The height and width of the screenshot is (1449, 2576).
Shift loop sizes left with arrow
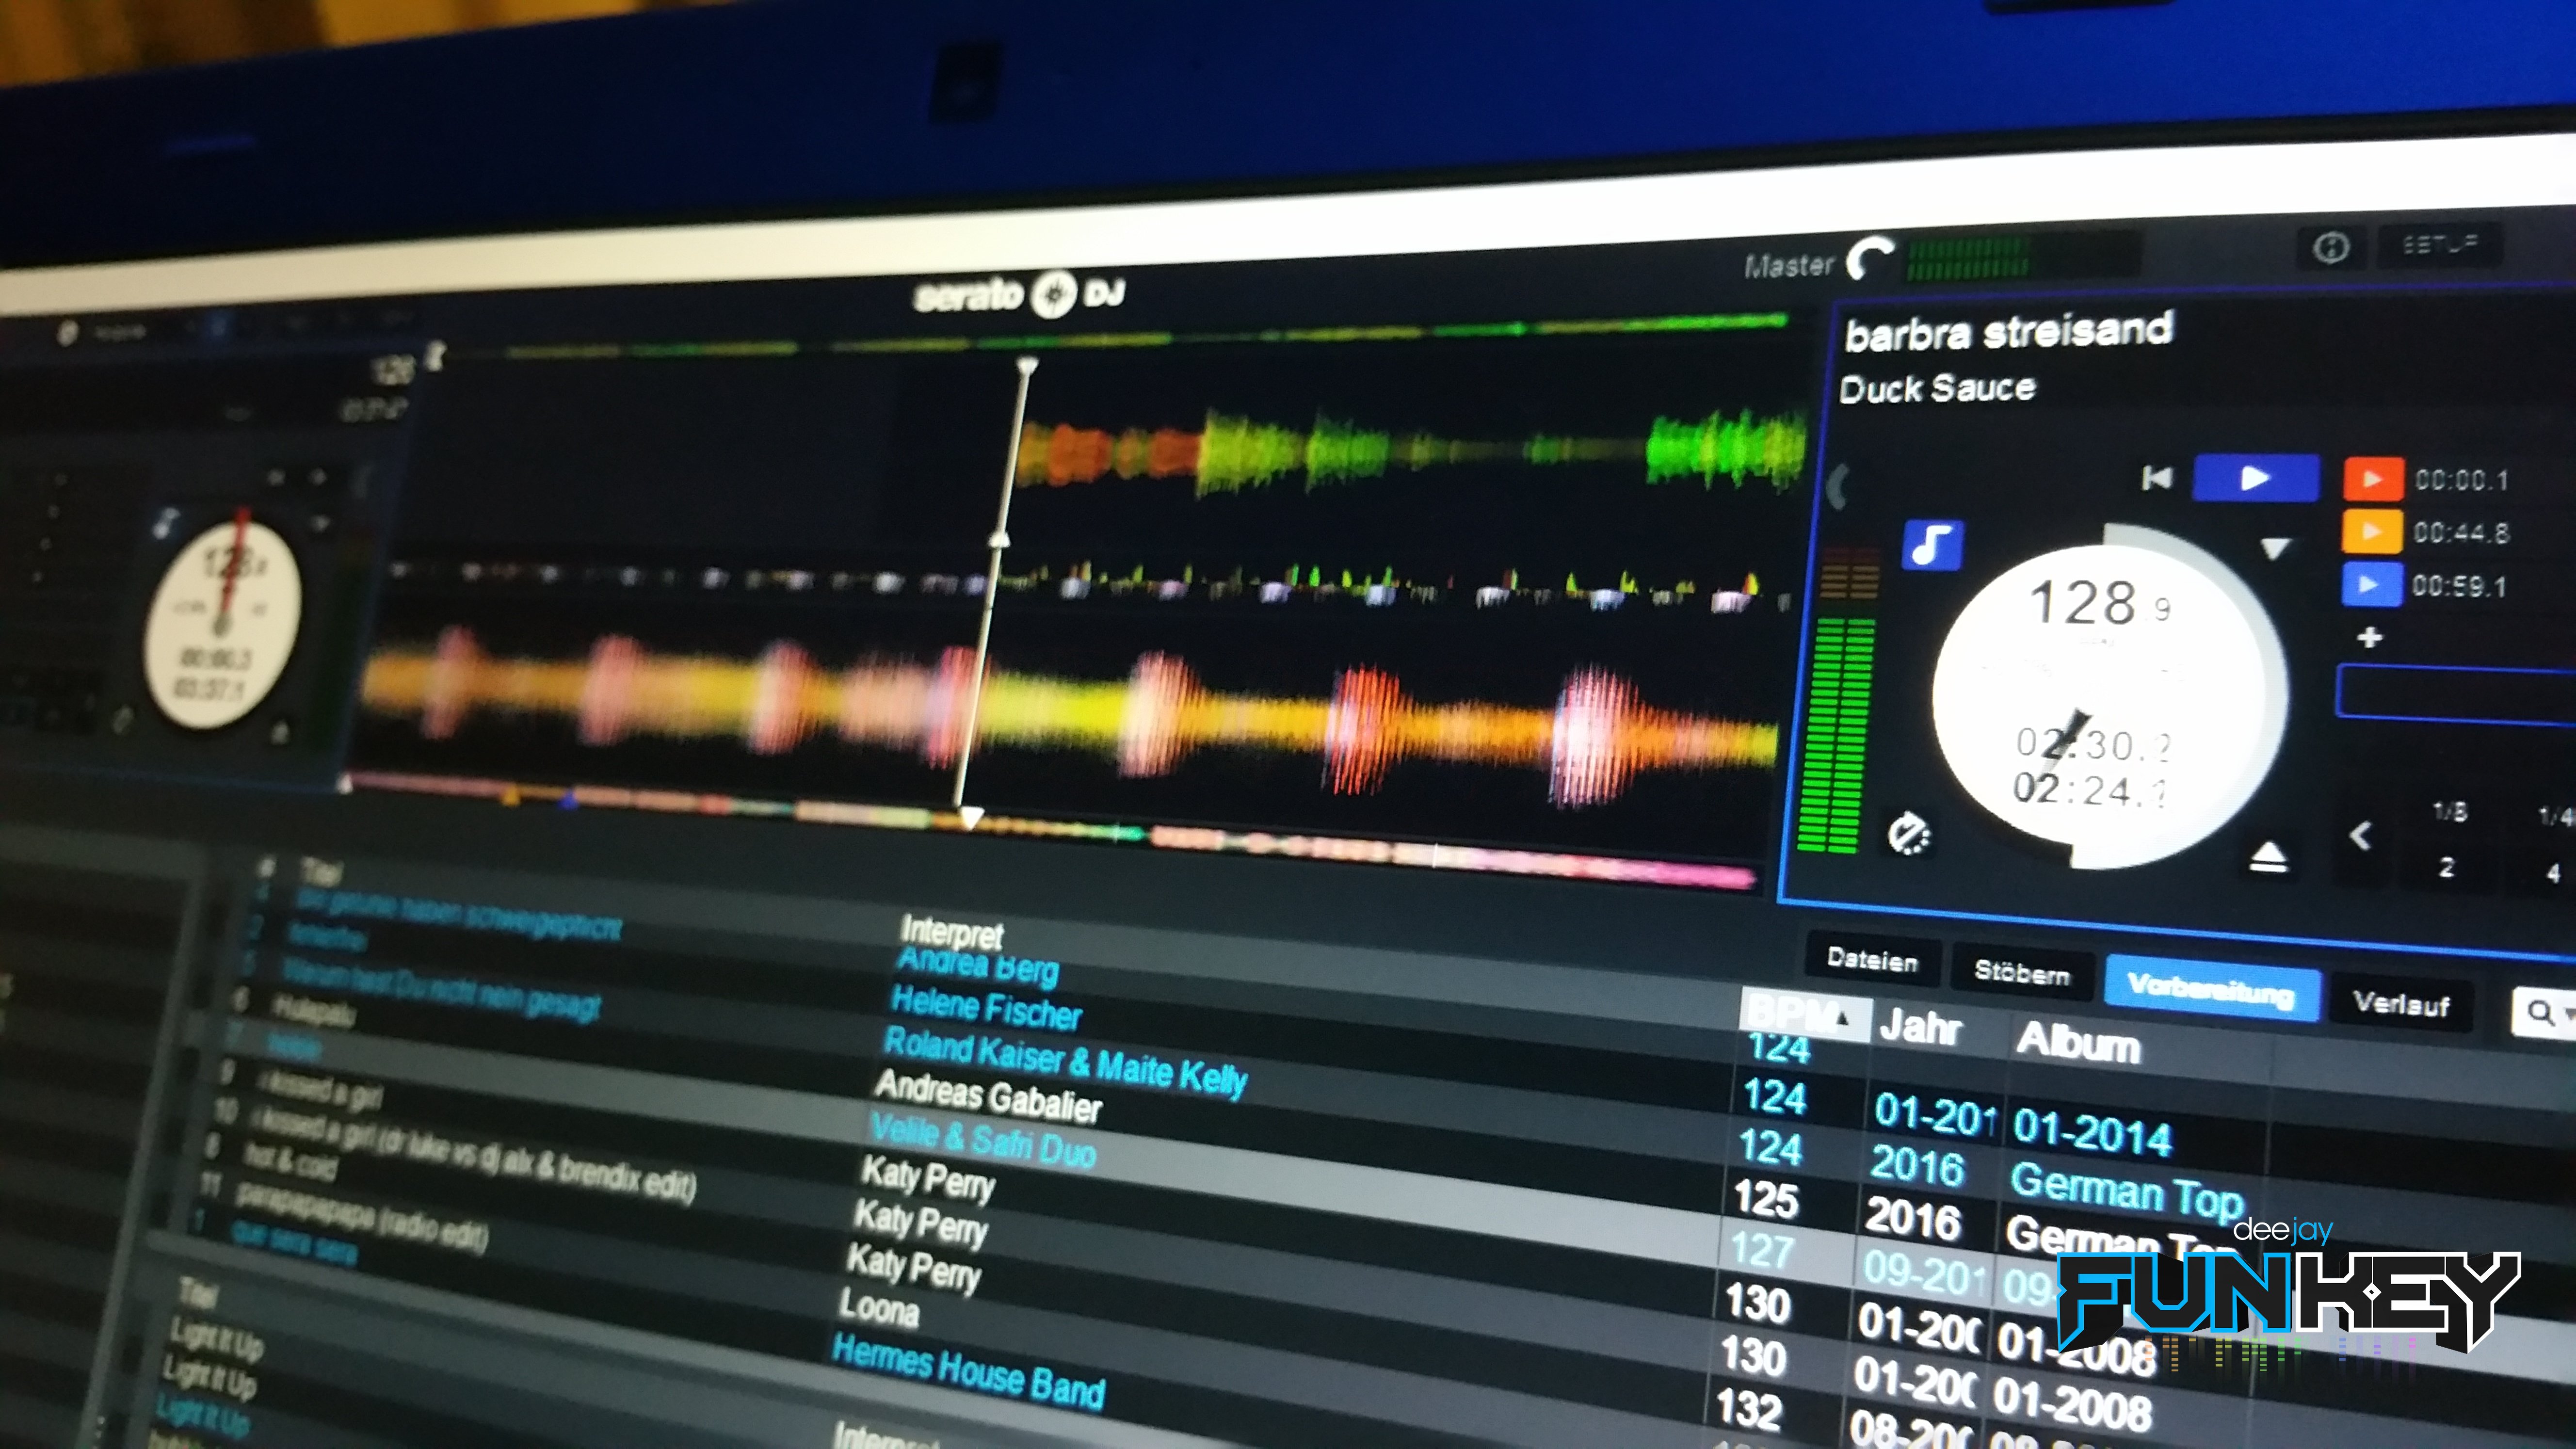tap(2361, 835)
